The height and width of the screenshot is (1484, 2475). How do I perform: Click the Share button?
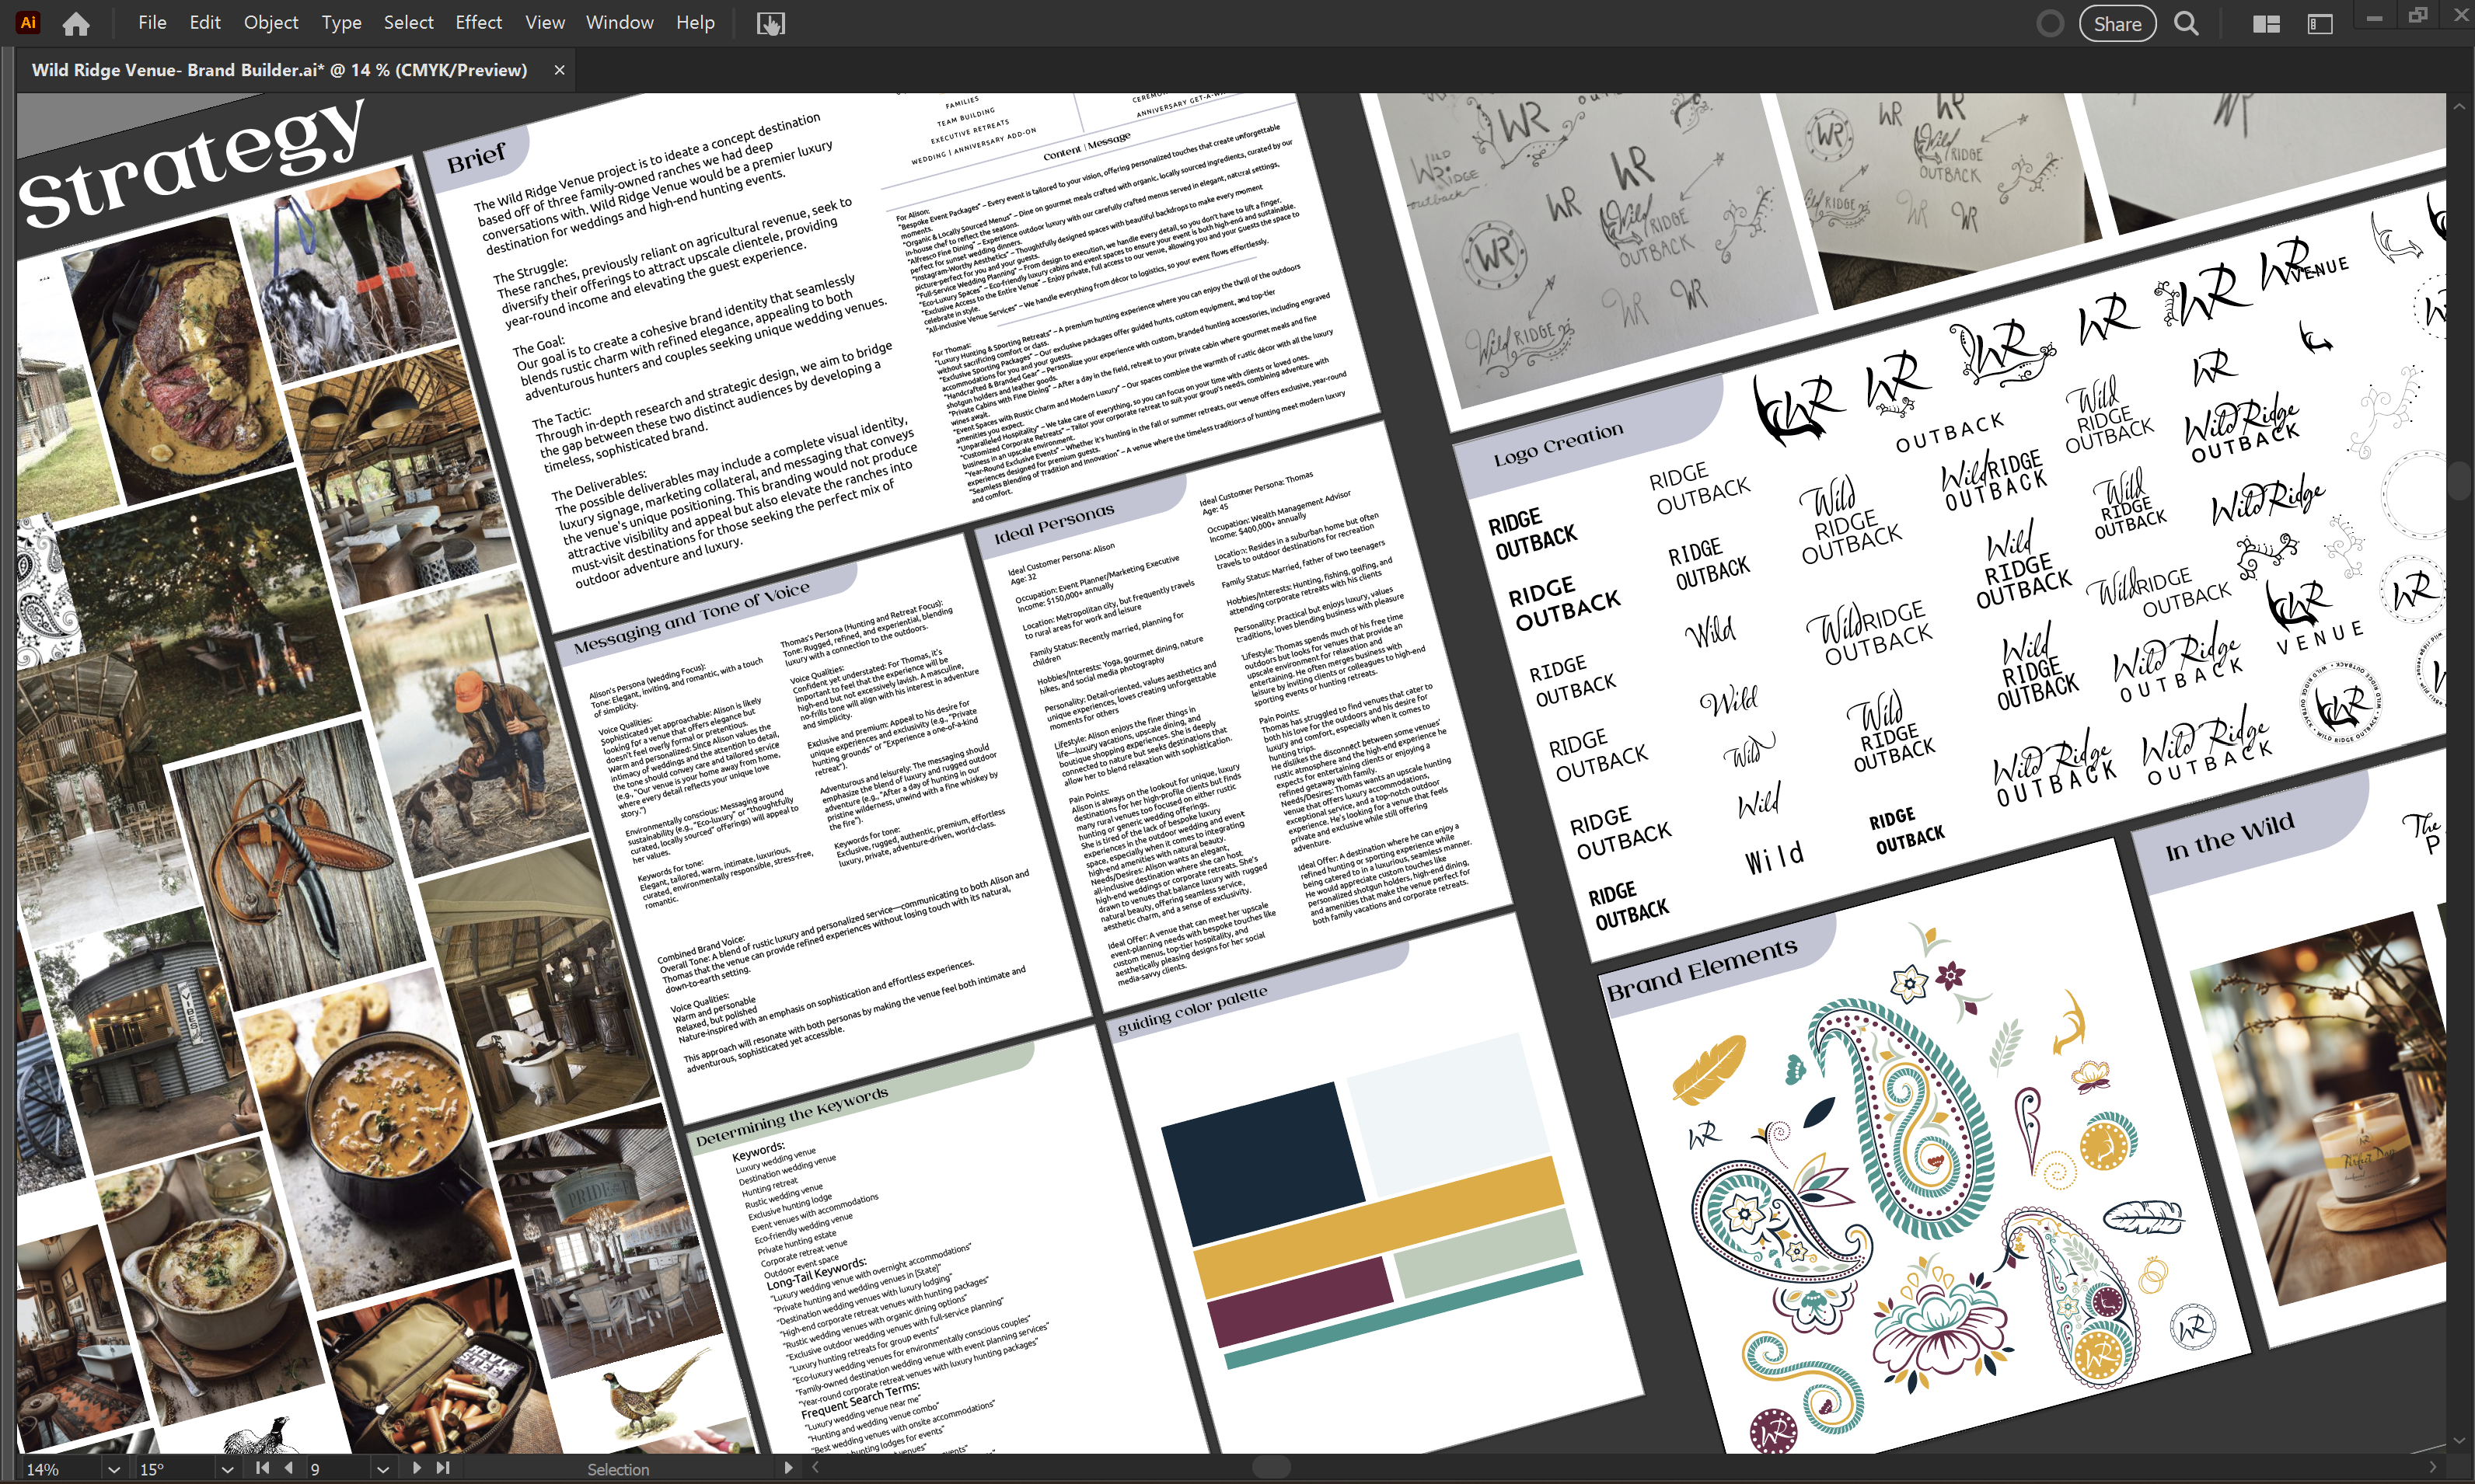tap(2117, 23)
